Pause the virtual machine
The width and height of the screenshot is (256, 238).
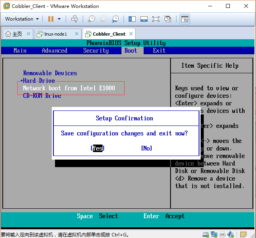tap(51, 19)
